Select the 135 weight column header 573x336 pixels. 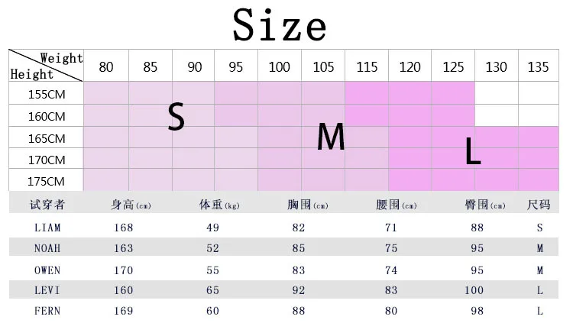point(539,66)
